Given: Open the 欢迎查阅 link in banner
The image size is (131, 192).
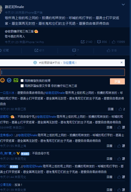Looking at the screenshot, I should click(x=69, y=63).
